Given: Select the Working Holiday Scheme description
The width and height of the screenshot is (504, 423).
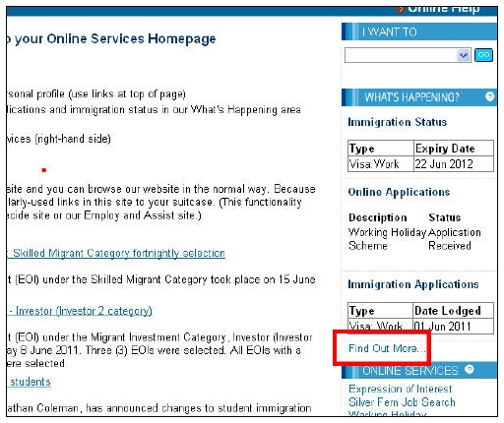Looking at the screenshot, I should pos(387,239).
